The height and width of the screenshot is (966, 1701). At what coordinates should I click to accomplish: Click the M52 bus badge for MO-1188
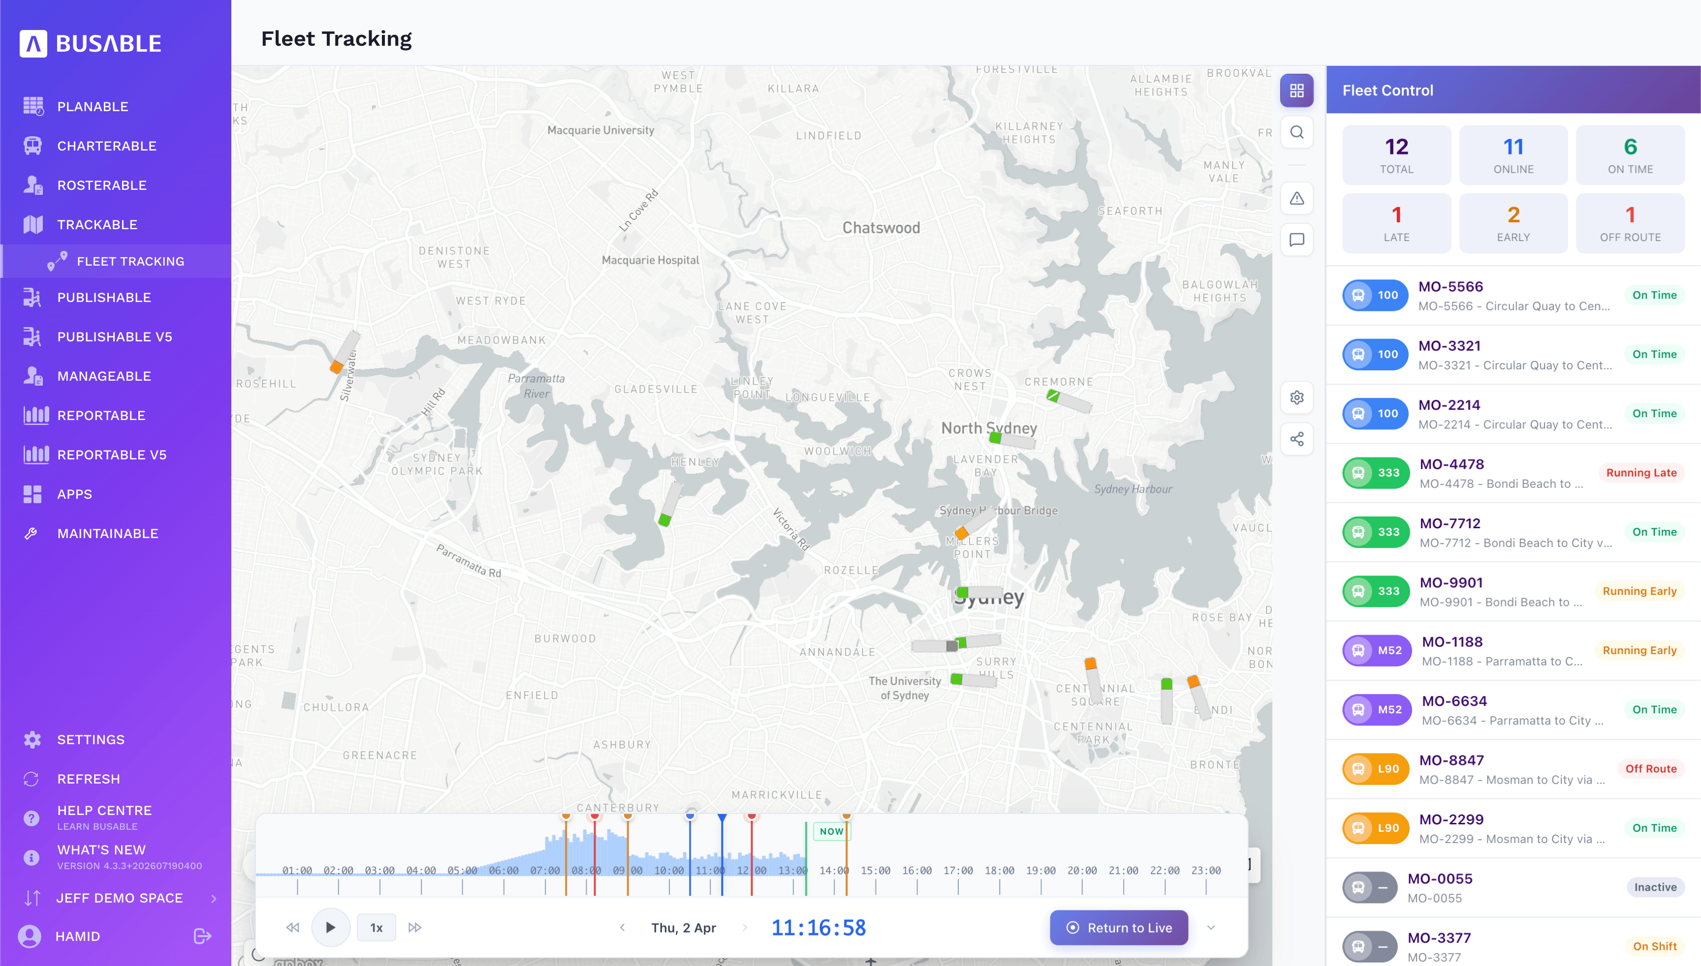1376,651
